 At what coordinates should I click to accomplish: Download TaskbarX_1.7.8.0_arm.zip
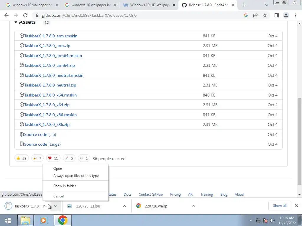click(47, 46)
